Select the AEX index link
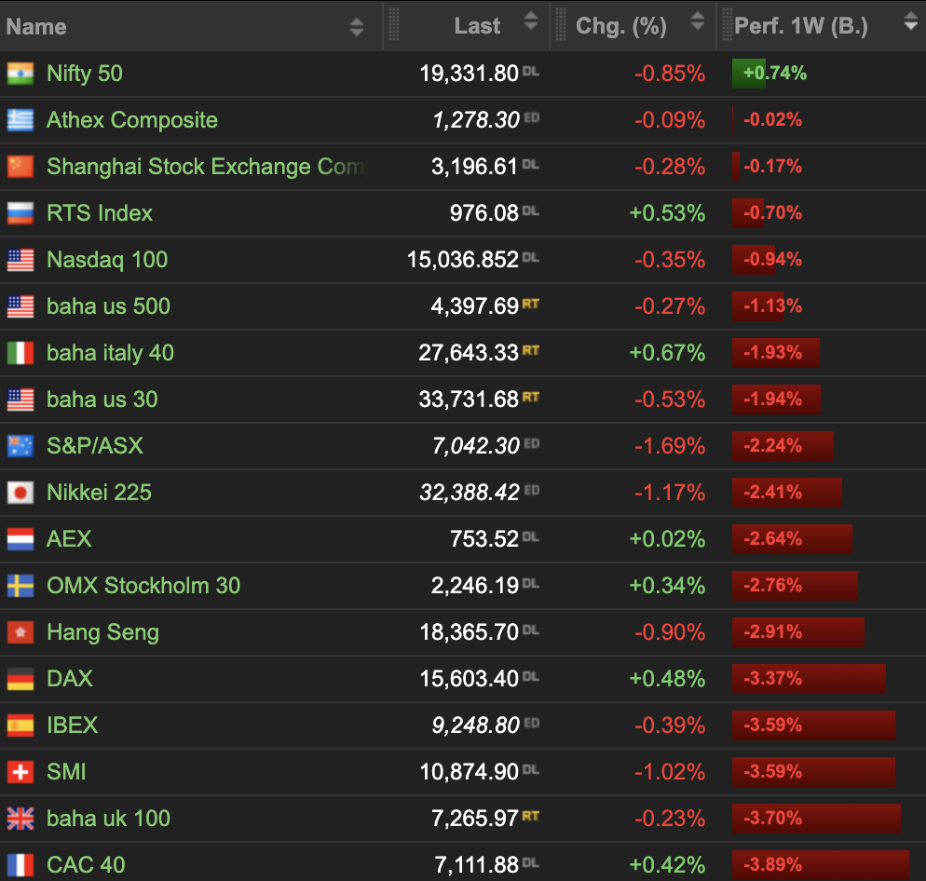Viewport: 926px width, 881px height. pos(69,539)
